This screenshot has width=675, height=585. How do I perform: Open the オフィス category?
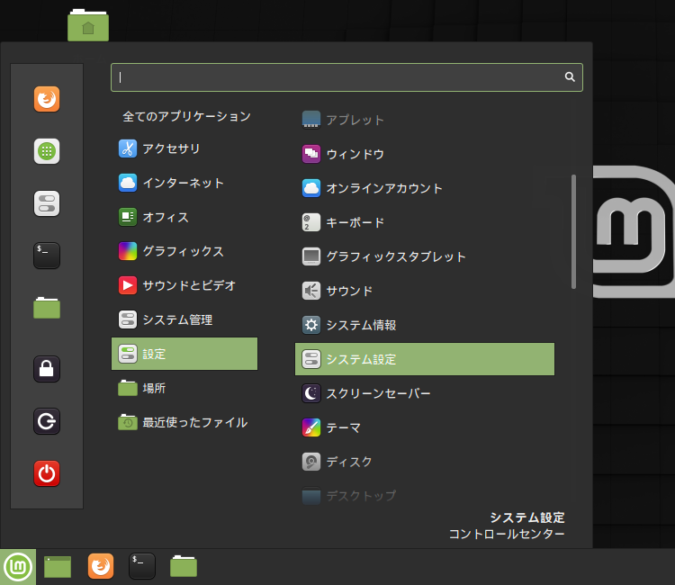click(x=184, y=217)
